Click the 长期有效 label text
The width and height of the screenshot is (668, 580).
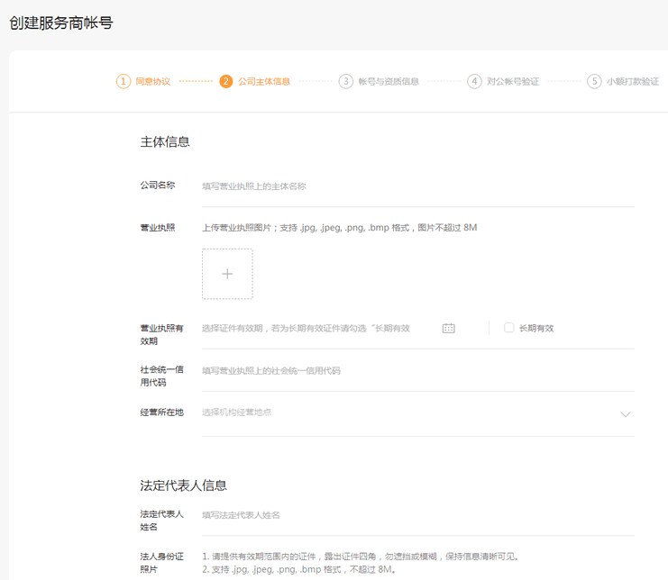pyautogui.click(x=536, y=329)
